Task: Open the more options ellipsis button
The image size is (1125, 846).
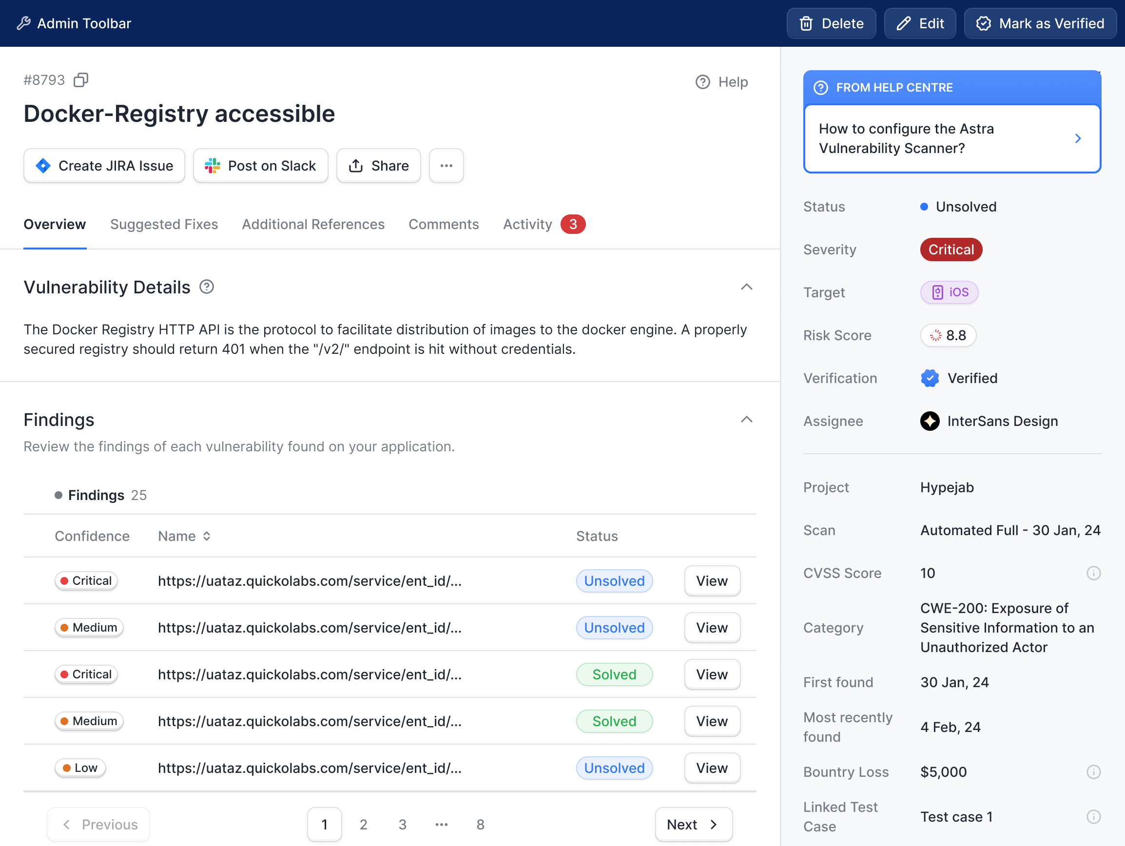Action: click(x=446, y=166)
